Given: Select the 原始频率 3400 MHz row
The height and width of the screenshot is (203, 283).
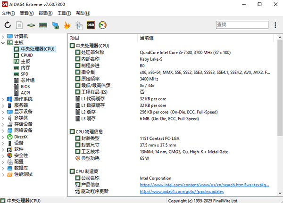Looking at the screenshot, I should click(173, 79).
